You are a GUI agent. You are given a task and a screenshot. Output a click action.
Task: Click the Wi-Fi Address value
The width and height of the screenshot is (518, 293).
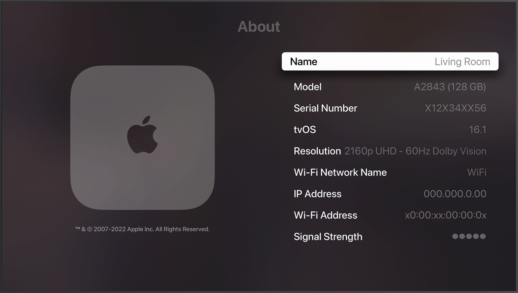[446, 215]
